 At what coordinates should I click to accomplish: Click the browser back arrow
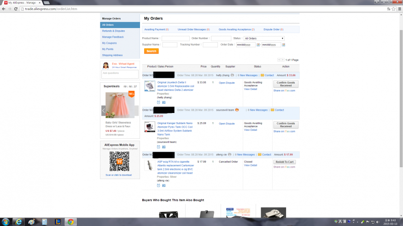tap(4, 9)
